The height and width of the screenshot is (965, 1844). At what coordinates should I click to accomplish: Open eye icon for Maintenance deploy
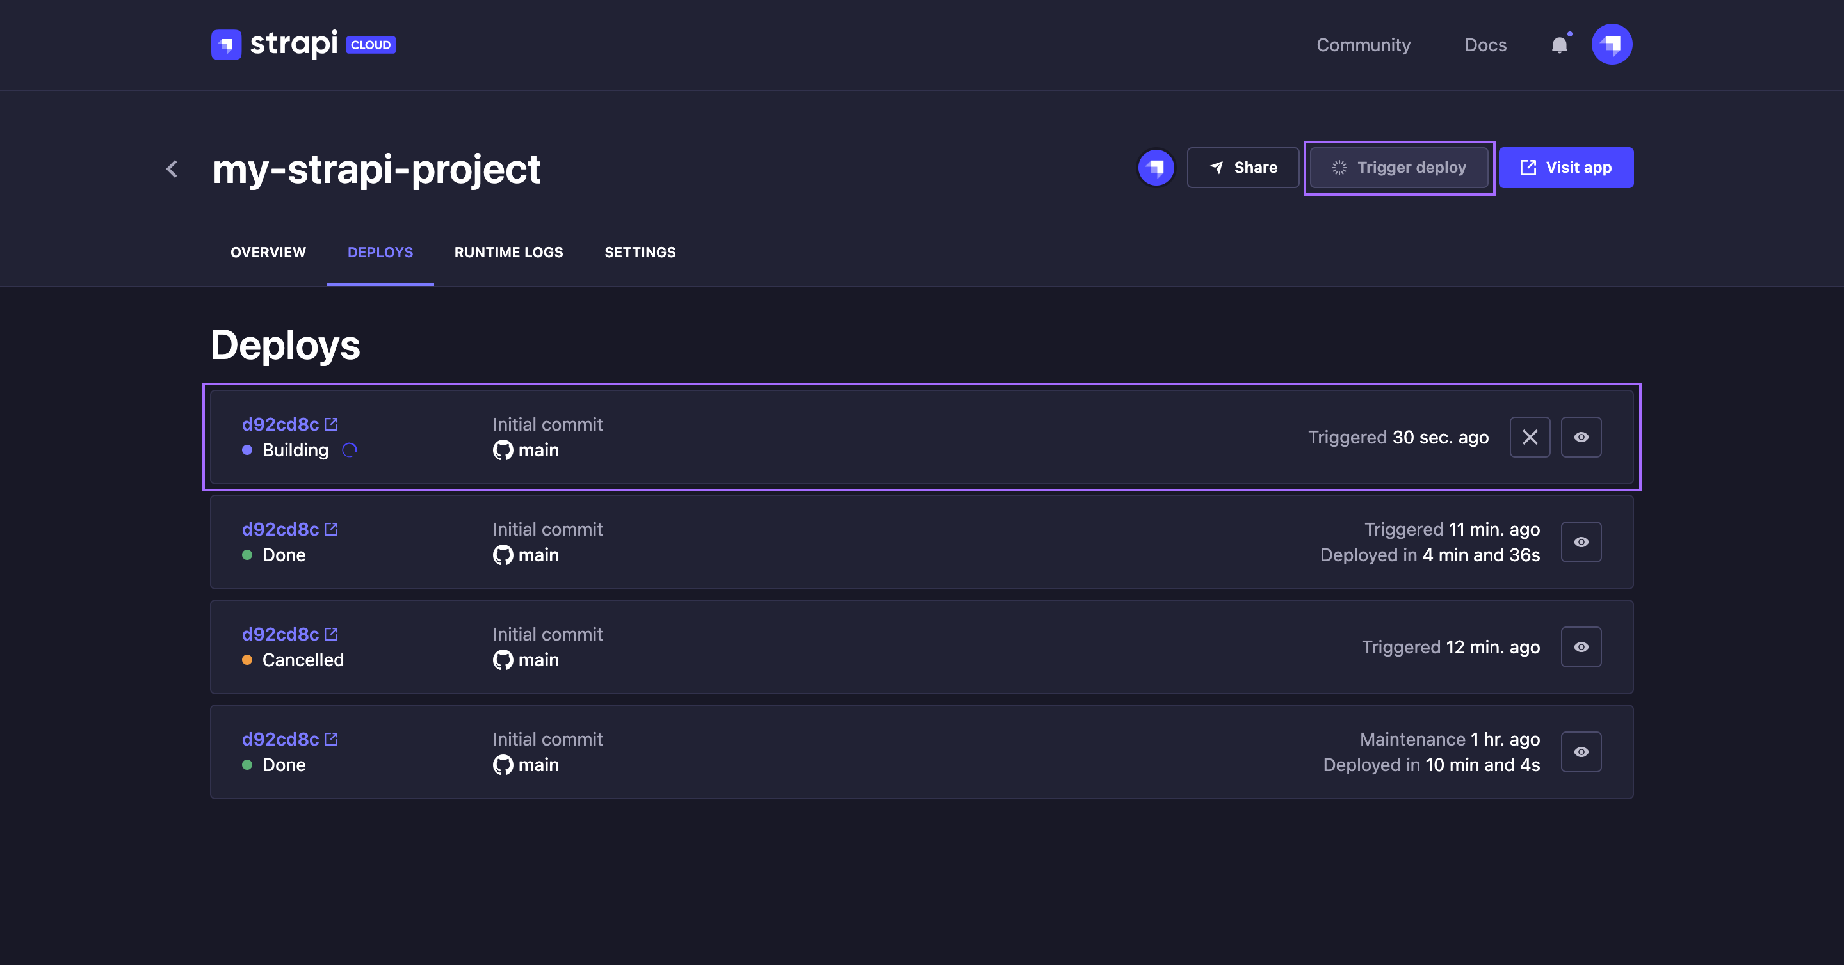click(1581, 752)
